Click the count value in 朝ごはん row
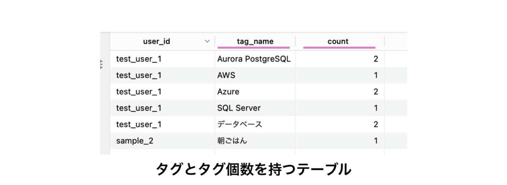This screenshot has width=507, height=185. tap(340, 141)
